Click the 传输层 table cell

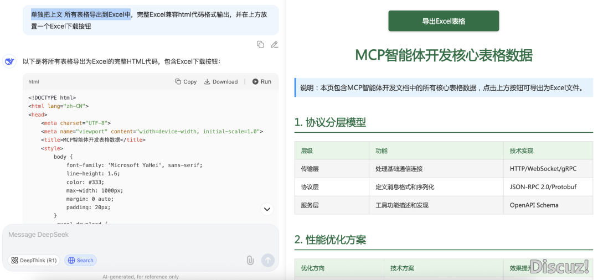332,169
